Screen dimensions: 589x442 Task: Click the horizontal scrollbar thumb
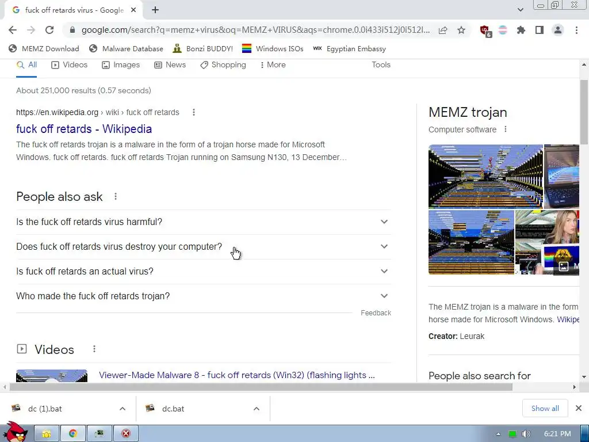coord(261,387)
